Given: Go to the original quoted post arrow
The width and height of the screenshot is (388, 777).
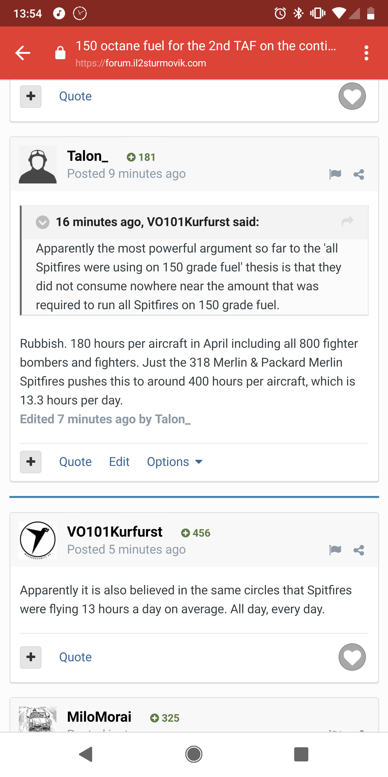Looking at the screenshot, I should [347, 221].
